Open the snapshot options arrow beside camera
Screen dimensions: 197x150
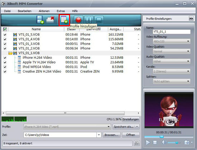192,142
